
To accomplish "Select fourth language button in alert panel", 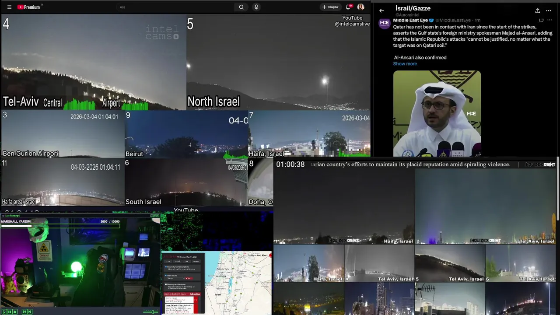I will (x=196, y=261).
